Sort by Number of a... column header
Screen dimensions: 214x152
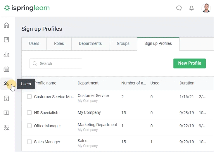click(134, 83)
